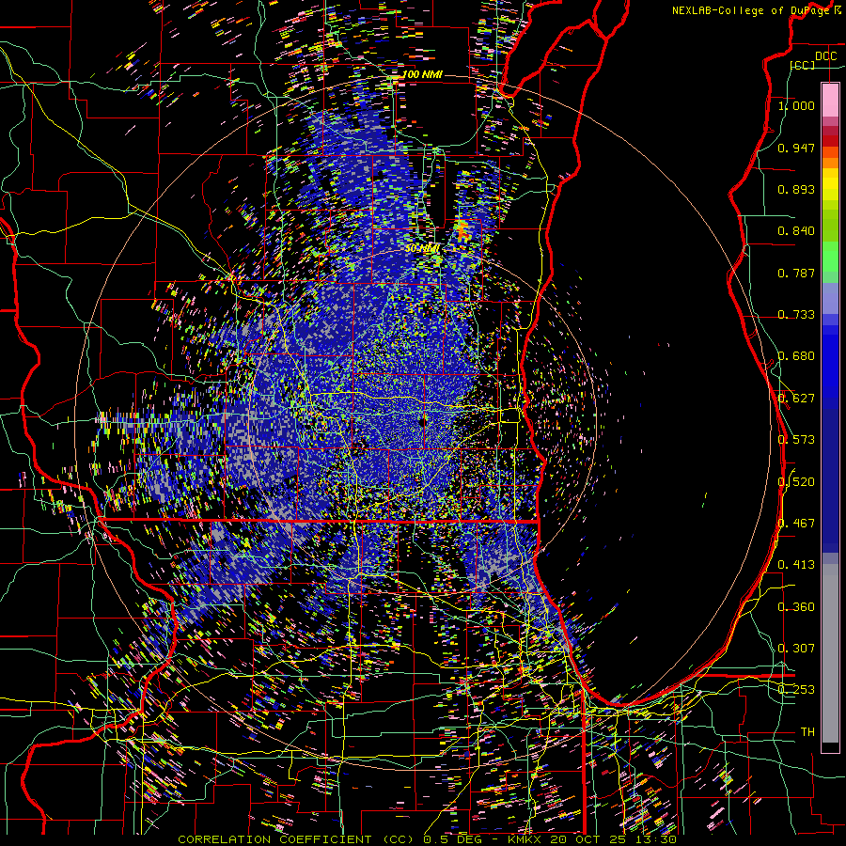Click the 13:30 time stamp

pyautogui.click(x=654, y=839)
